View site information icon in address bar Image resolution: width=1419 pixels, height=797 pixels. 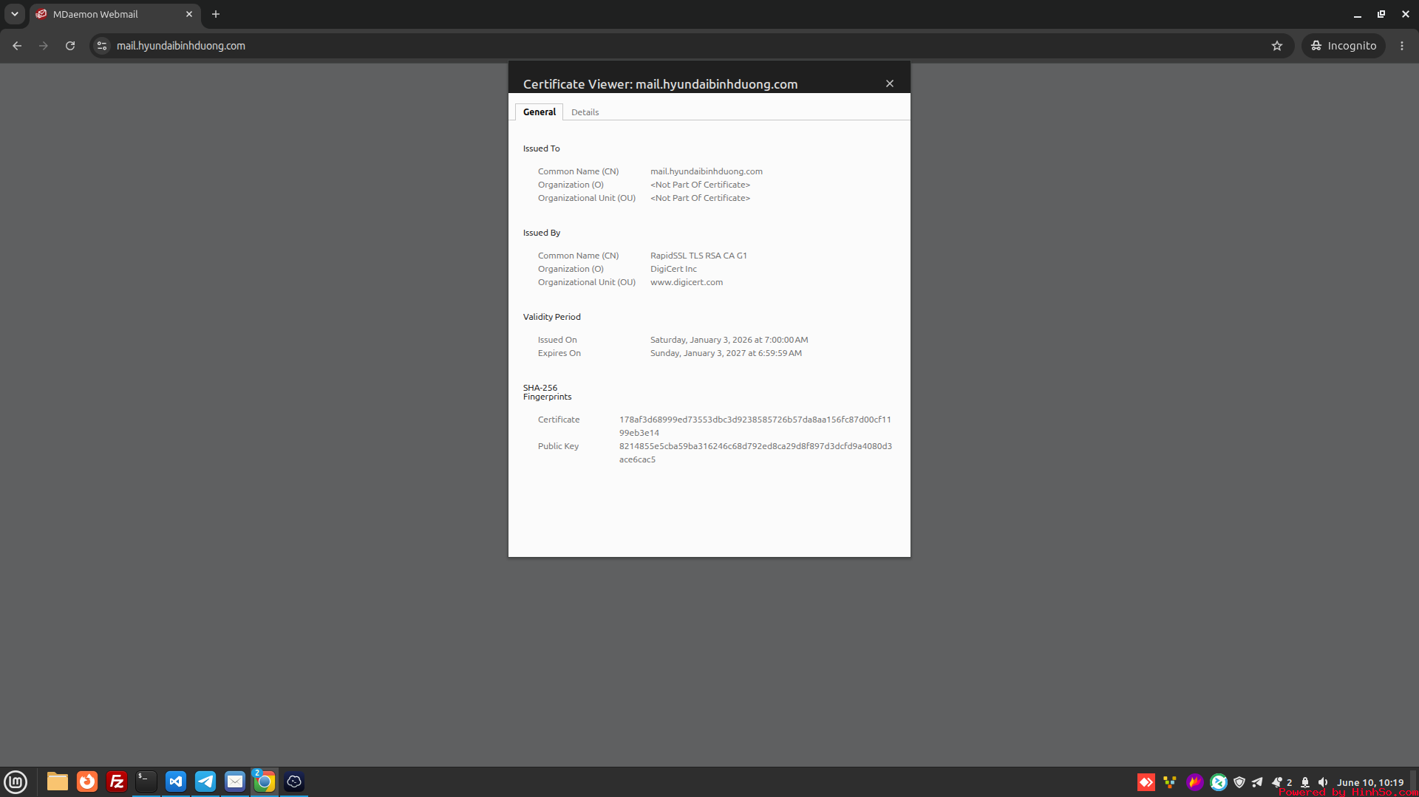pyautogui.click(x=102, y=46)
